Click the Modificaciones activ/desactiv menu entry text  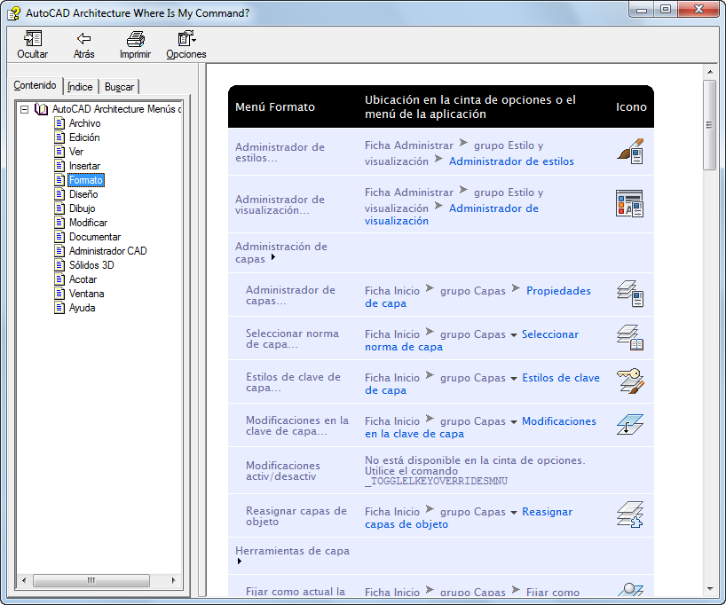283,471
